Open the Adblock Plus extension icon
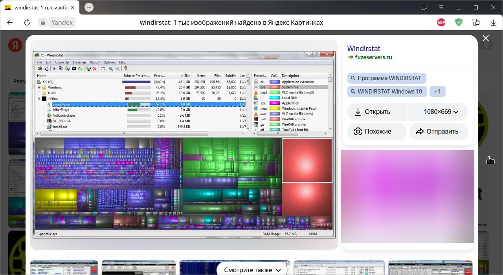The height and width of the screenshot is (275, 503). click(441, 22)
